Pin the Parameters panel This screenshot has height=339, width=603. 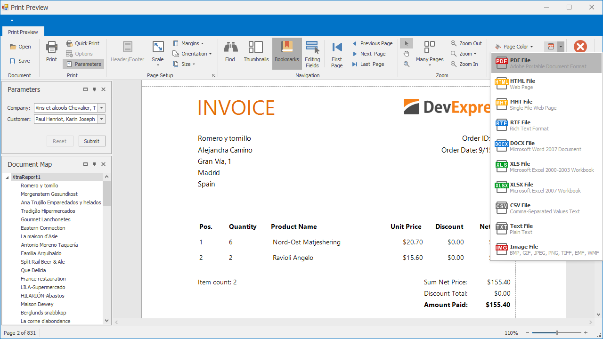[94, 89]
